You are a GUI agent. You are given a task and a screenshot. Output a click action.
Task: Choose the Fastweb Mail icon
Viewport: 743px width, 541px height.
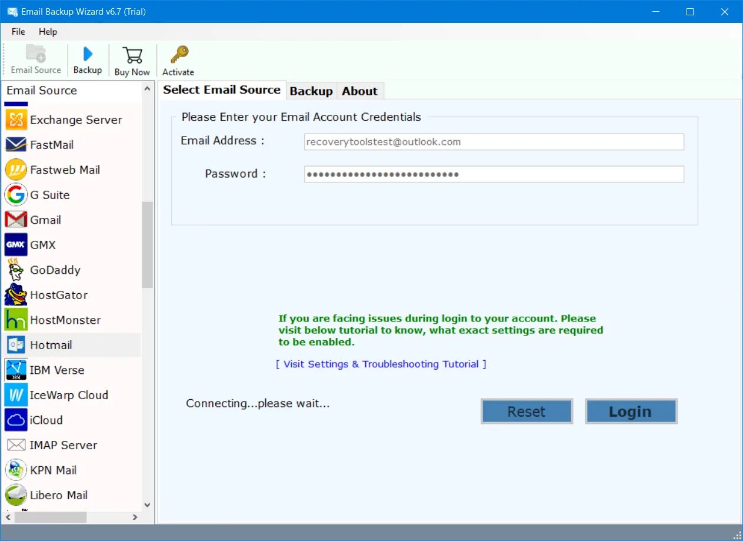click(x=16, y=170)
